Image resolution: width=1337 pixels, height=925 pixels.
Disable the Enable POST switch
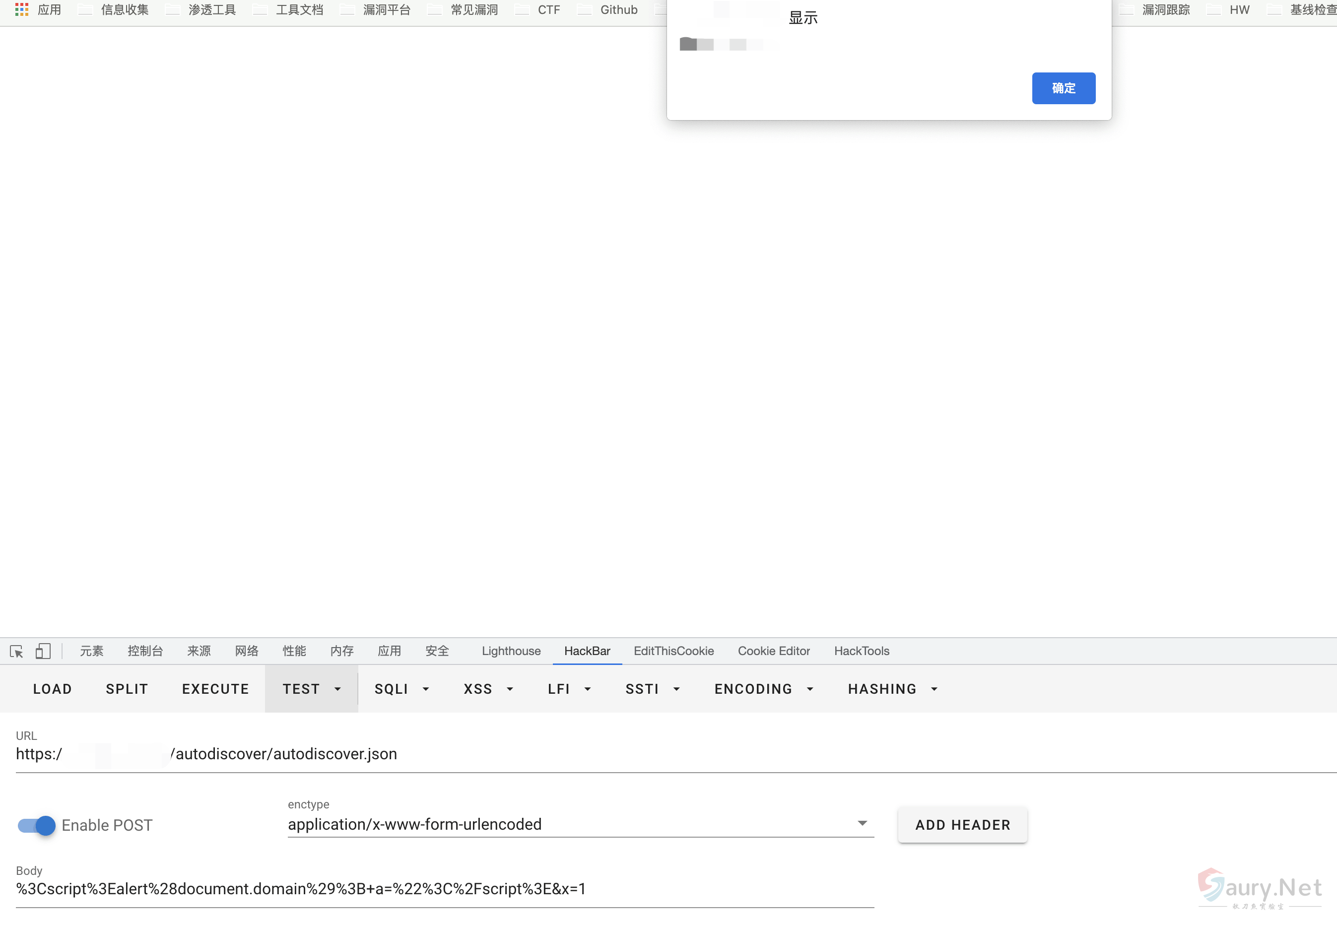pos(37,825)
